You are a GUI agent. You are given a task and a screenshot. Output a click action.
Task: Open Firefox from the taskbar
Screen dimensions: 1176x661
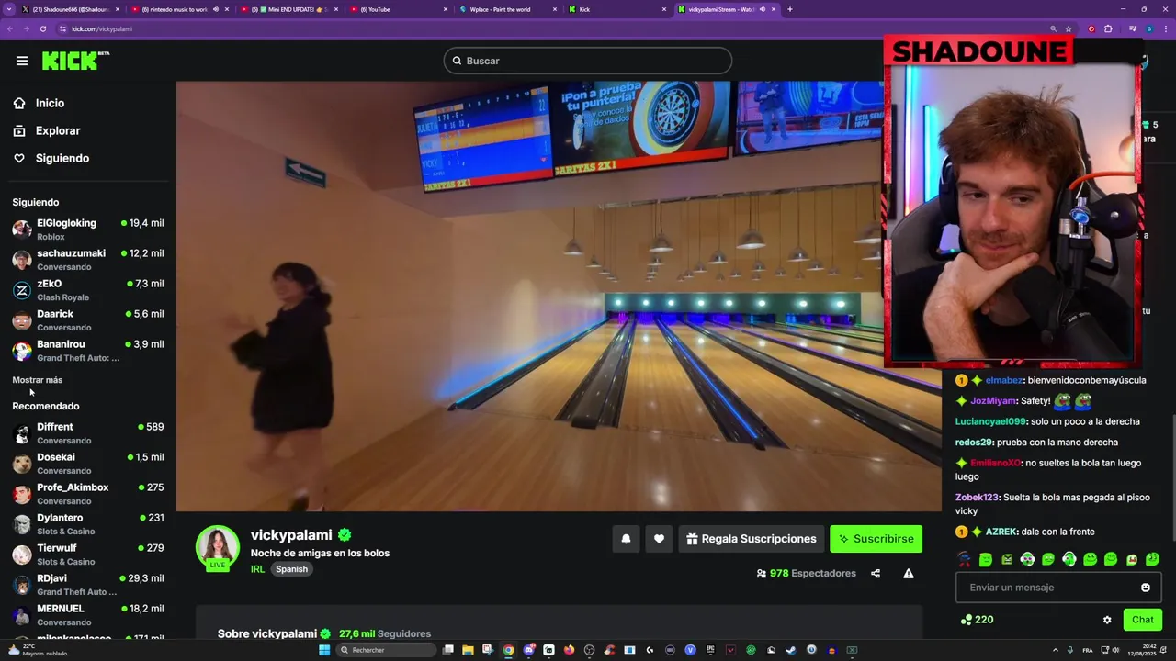[569, 650]
